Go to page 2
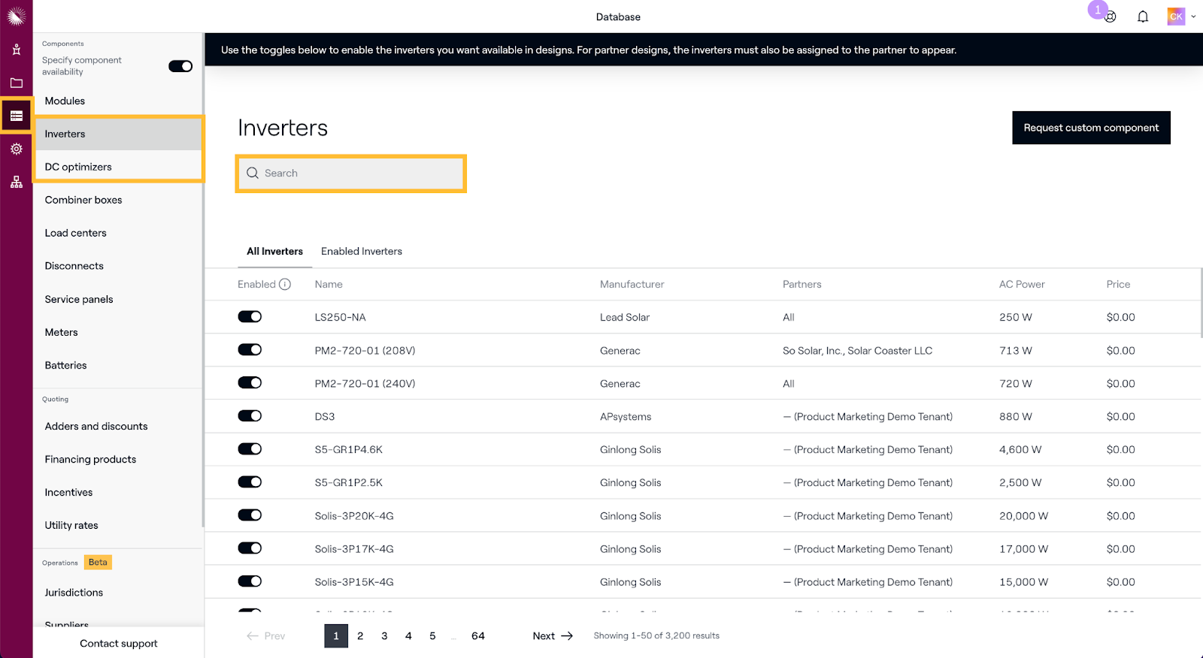Screen dimensions: 1203x658 tap(360, 636)
